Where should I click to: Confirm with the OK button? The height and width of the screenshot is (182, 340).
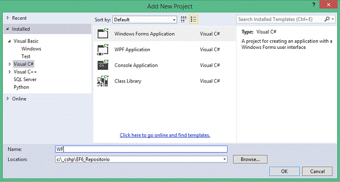[284, 171]
